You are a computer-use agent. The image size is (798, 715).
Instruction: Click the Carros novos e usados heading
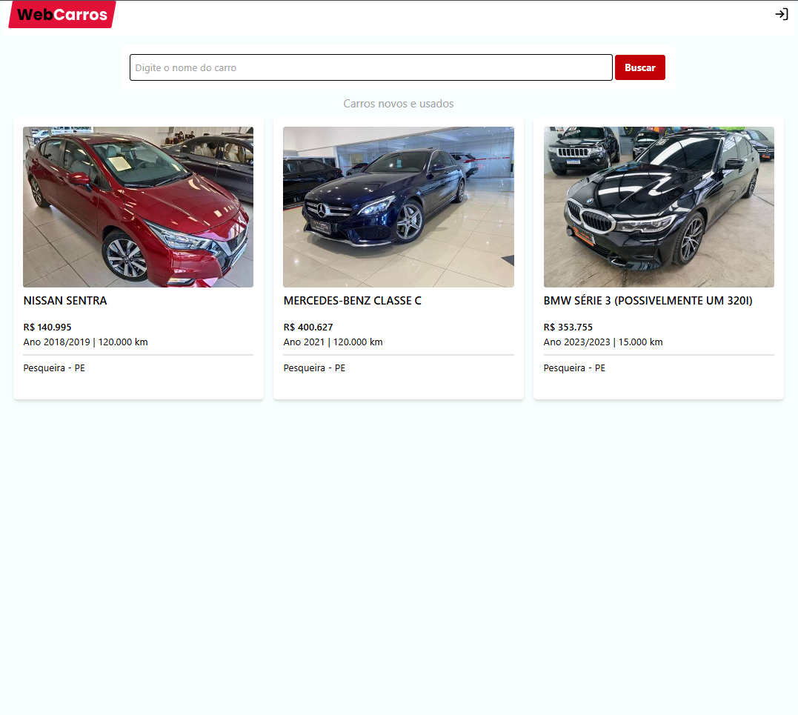click(x=398, y=104)
